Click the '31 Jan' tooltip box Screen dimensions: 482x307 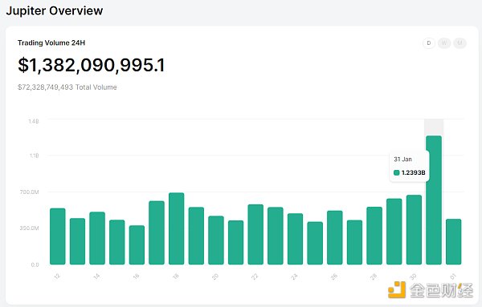coord(409,166)
